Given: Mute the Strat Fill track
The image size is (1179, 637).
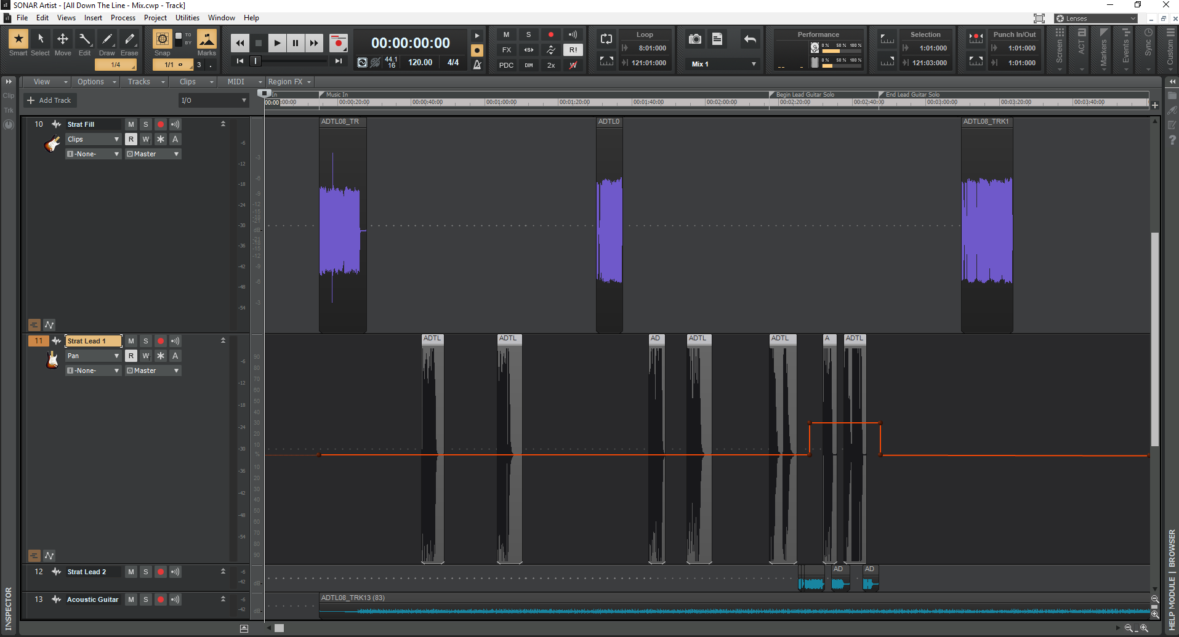Looking at the screenshot, I should coord(131,124).
